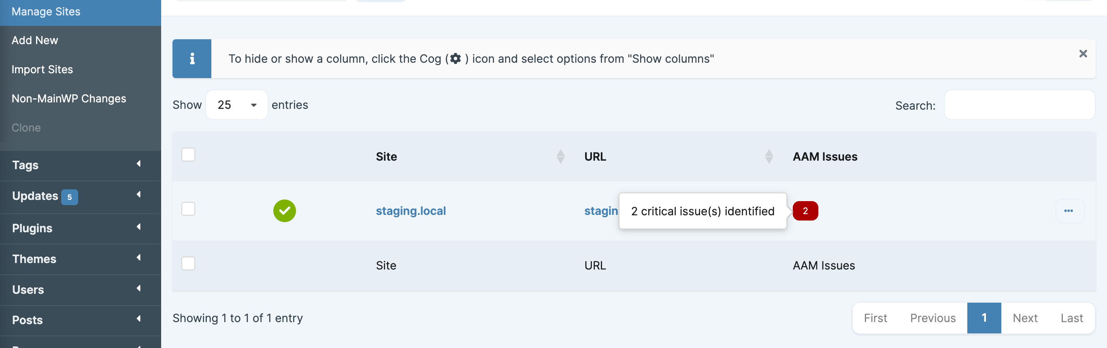This screenshot has height=348, width=1107.
Task: Click inside the Search field
Action: [1019, 105]
